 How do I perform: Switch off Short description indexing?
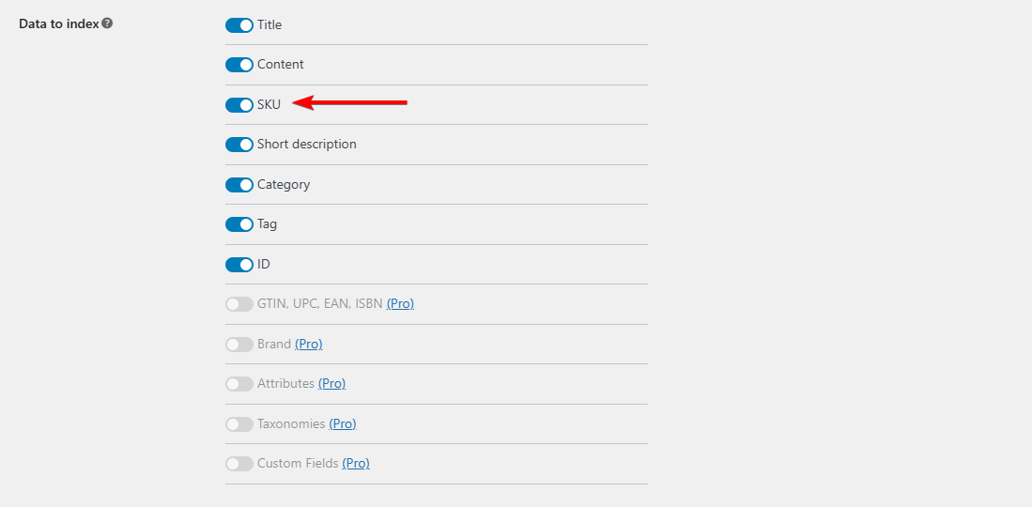(239, 145)
